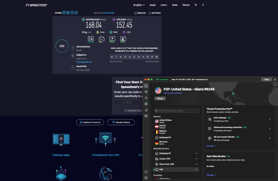
Task: Open the Apps menu in Speedtest
Action: [x=152, y=5]
